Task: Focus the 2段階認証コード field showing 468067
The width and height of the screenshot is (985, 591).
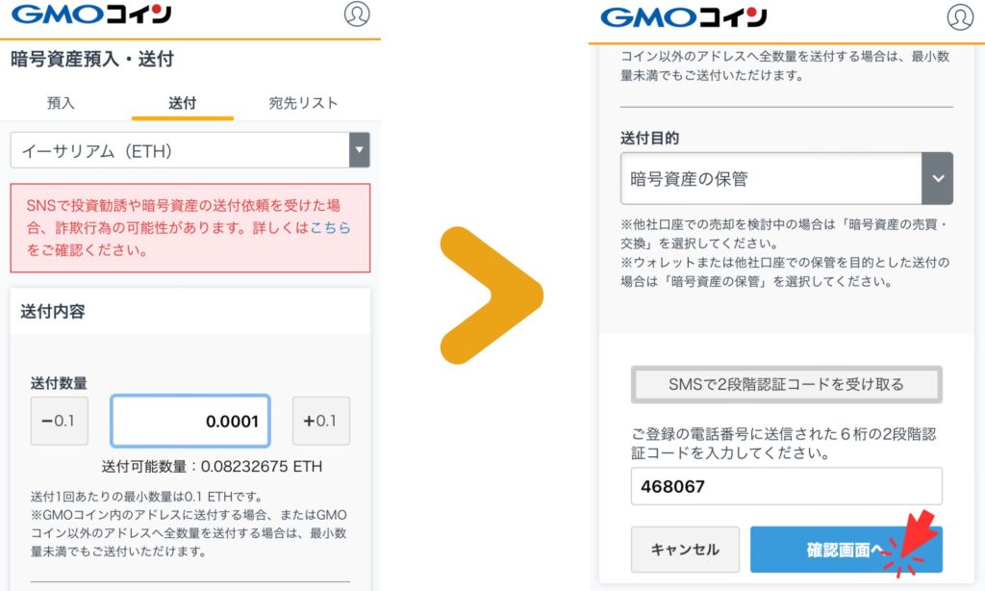Action: pos(787,486)
